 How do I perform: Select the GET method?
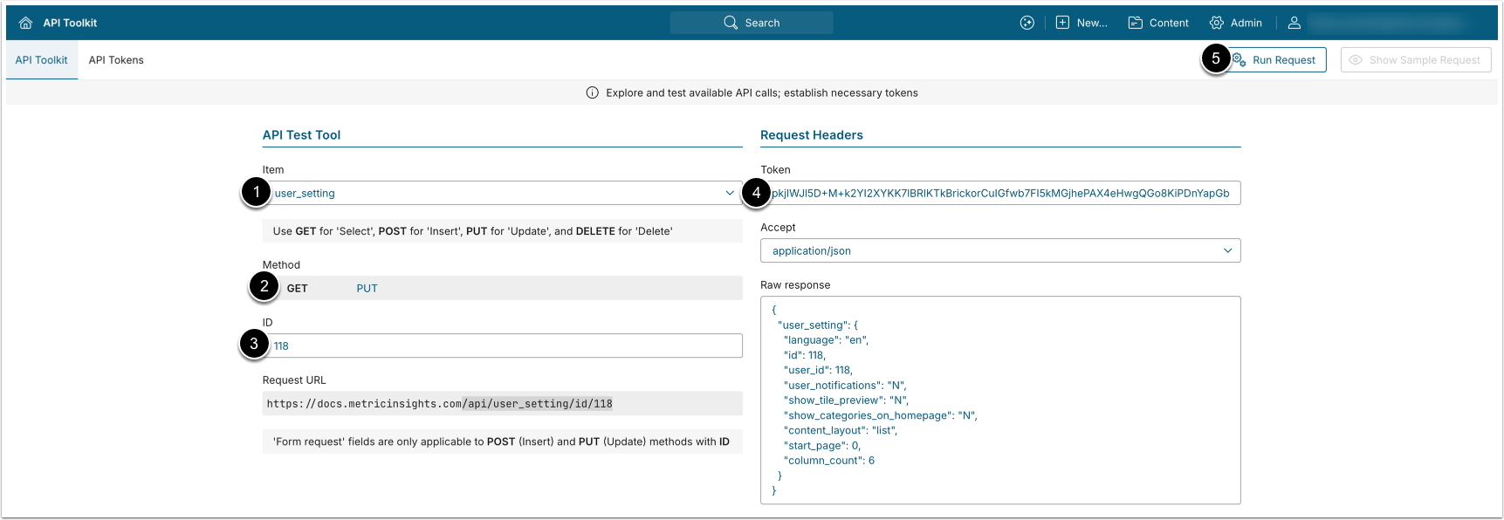coord(298,288)
